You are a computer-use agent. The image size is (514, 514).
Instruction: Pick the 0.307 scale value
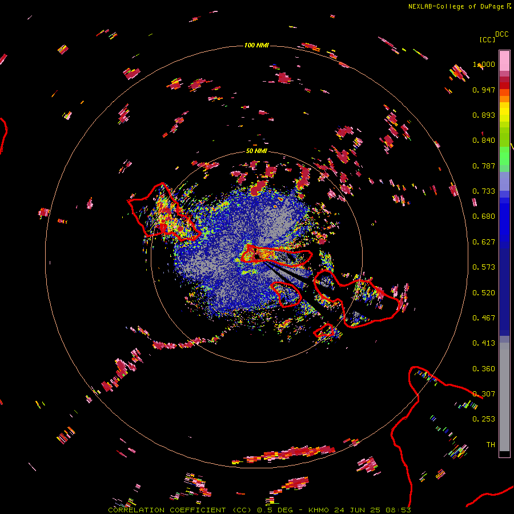point(484,394)
